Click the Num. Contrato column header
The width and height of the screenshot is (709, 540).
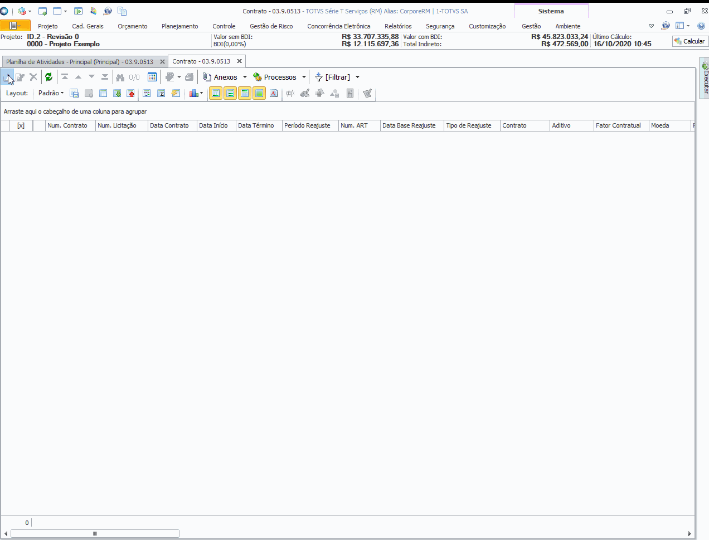point(70,126)
